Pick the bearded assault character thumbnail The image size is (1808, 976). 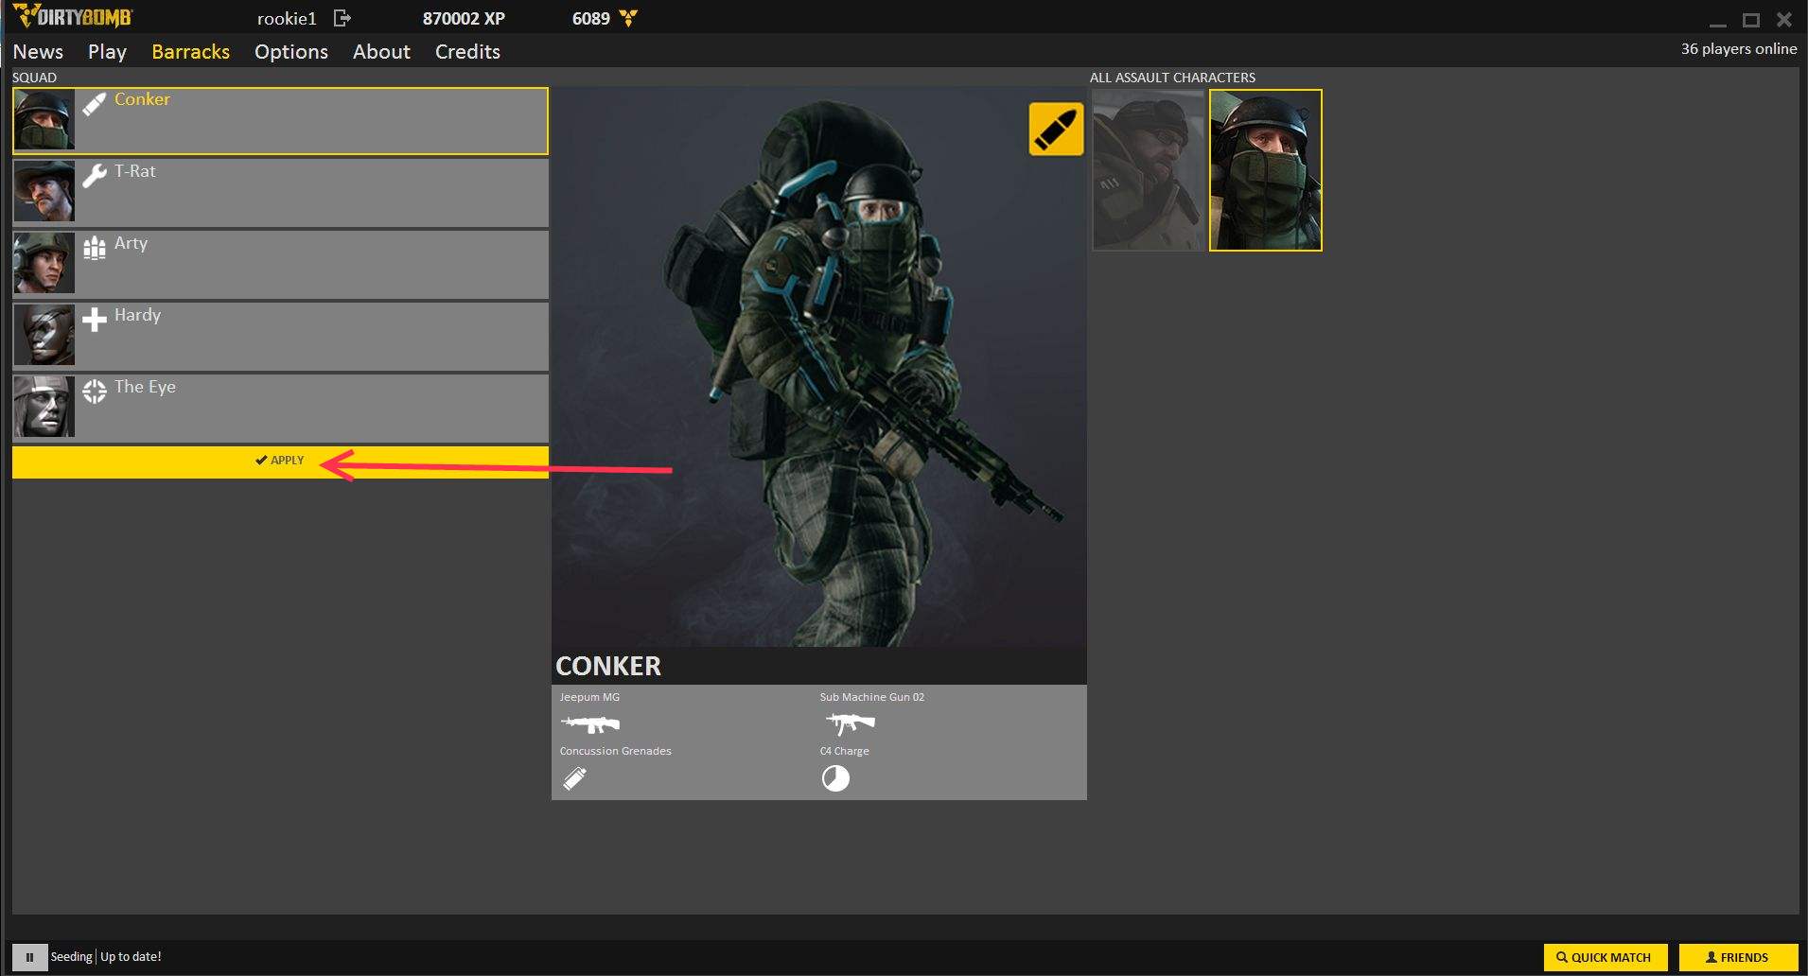point(1148,170)
